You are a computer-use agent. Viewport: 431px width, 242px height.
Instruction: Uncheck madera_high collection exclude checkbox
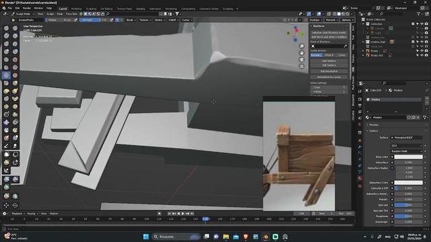[x=413, y=42]
